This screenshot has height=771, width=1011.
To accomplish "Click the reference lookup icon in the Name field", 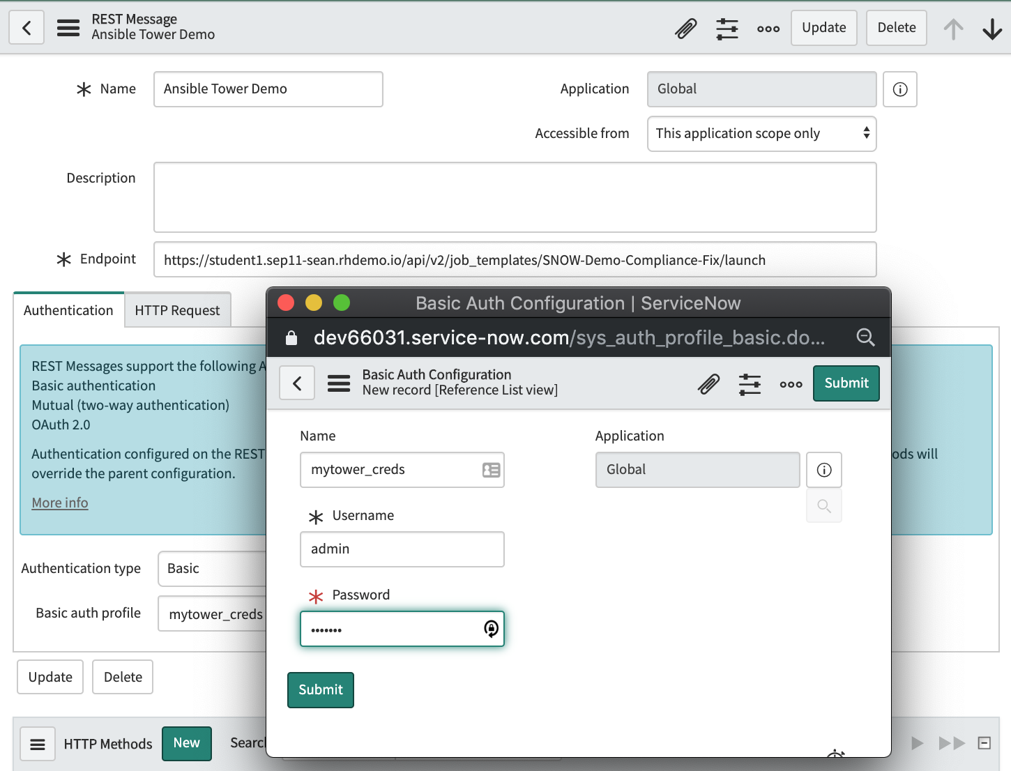I will 490,470.
